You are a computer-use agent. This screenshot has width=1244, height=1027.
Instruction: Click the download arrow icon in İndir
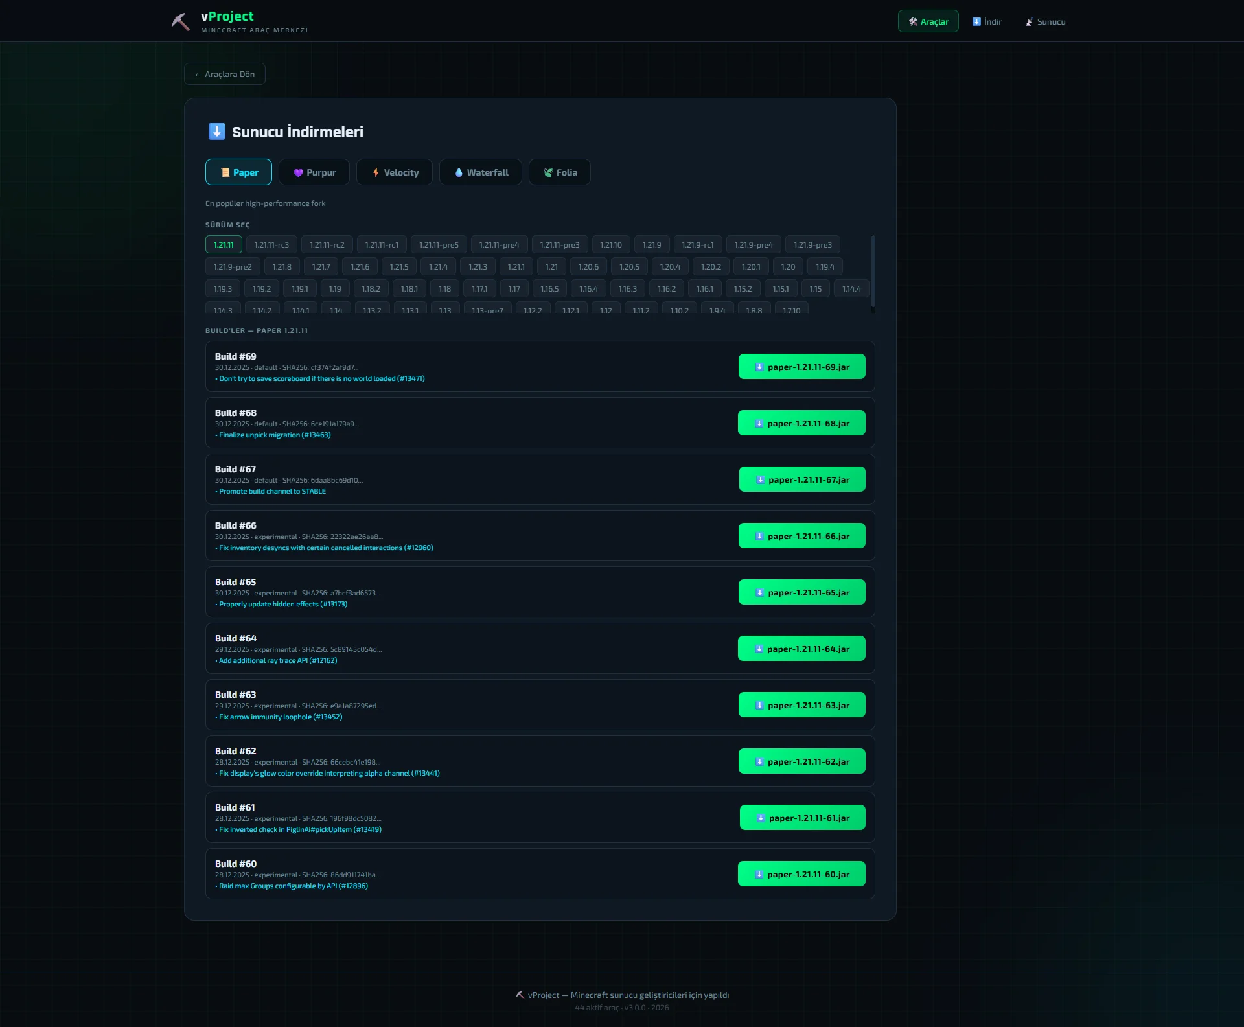[x=976, y=21]
